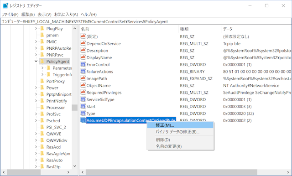Viewport: 292px width, 176px height.
Task: Click the DWORD icon beside Start
Action: (83, 106)
